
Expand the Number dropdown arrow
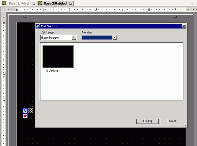click(115, 38)
